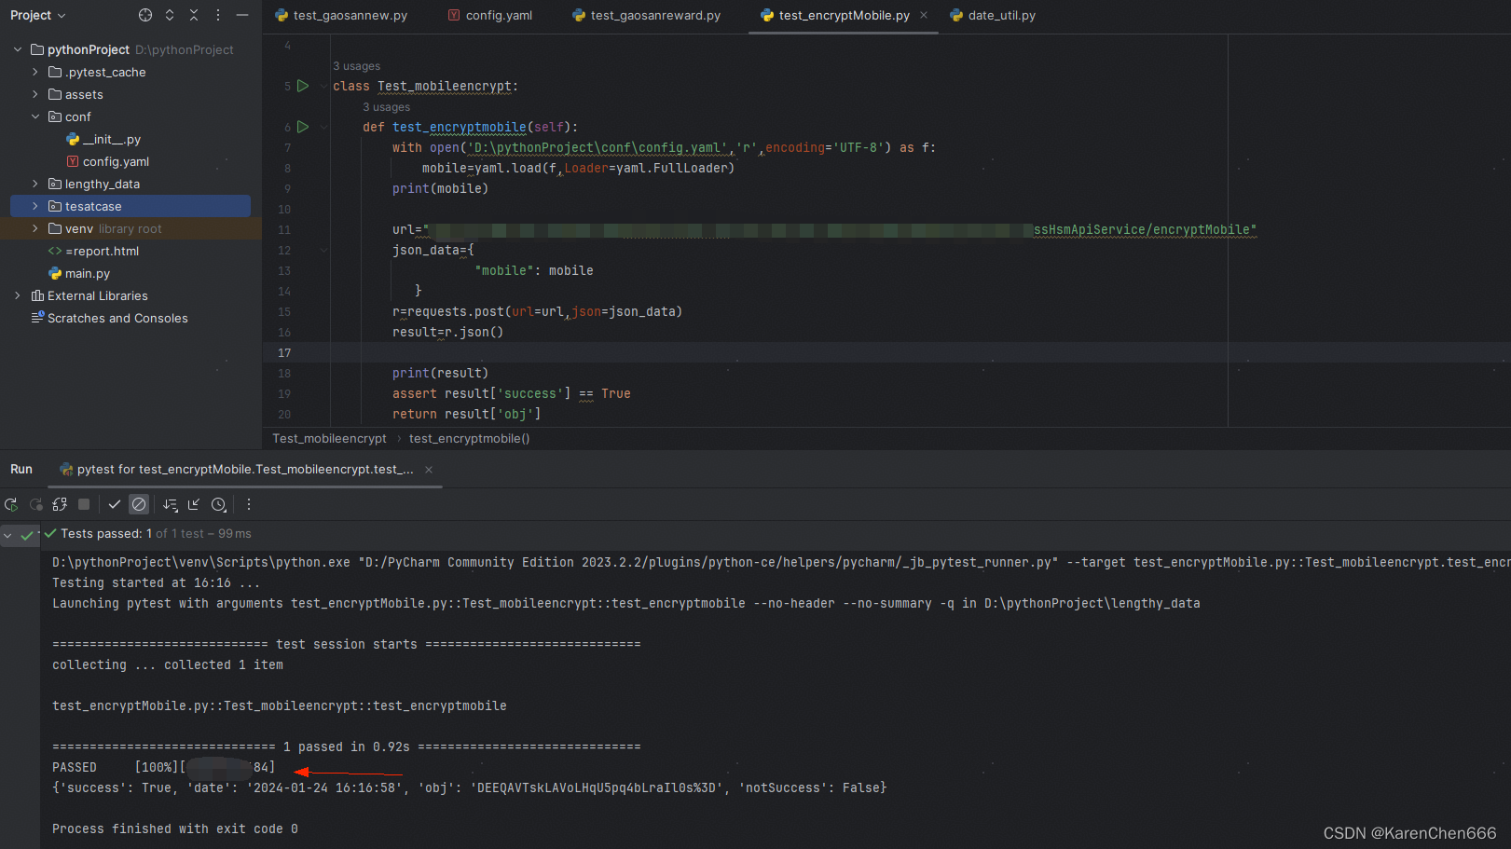The image size is (1511, 849).
Task: Click HTML icon beside =report.html
Action: (55, 251)
